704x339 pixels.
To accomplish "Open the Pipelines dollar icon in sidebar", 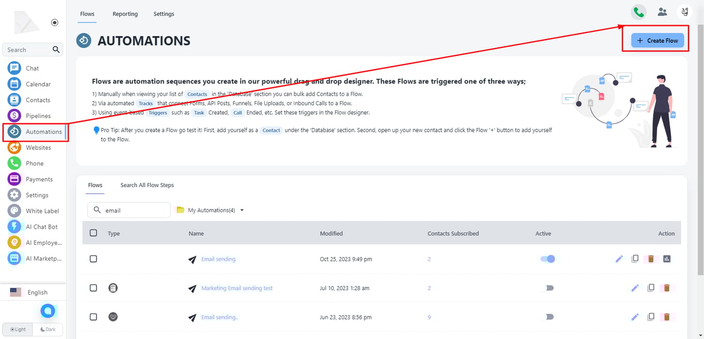I will pos(14,116).
